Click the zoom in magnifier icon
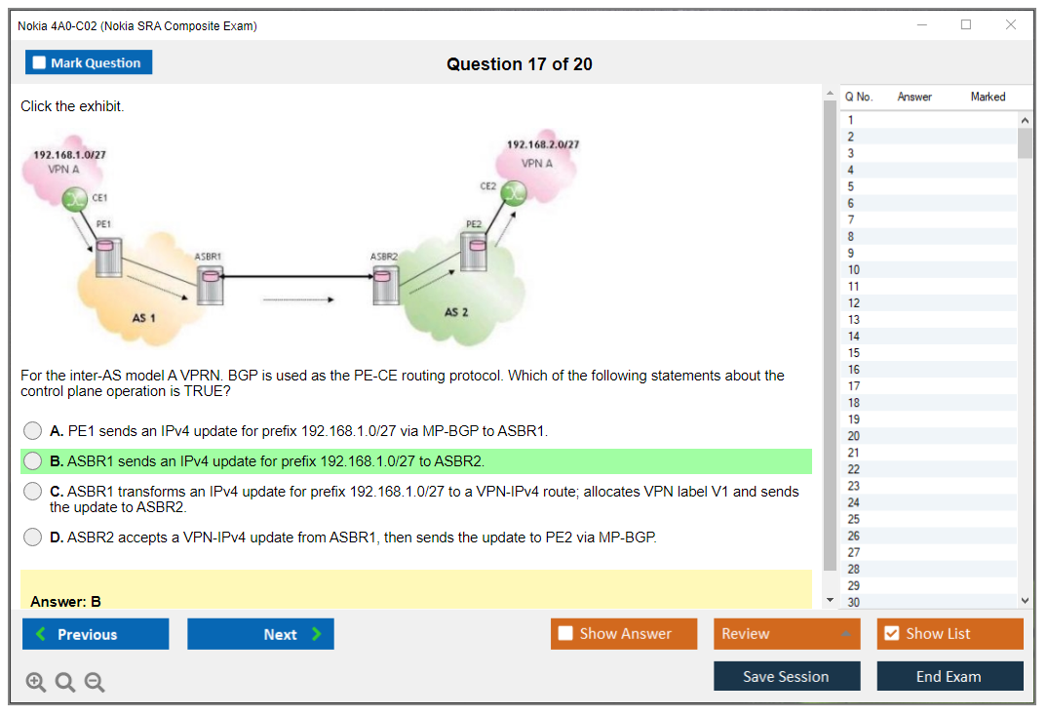This screenshot has width=1048, height=717. (36, 683)
